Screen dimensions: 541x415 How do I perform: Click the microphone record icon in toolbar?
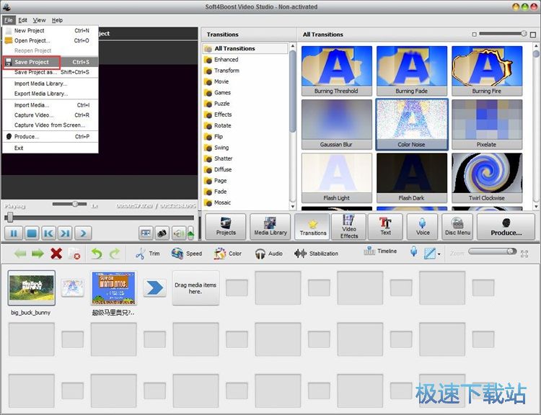pyautogui.click(x=414, y=251)
